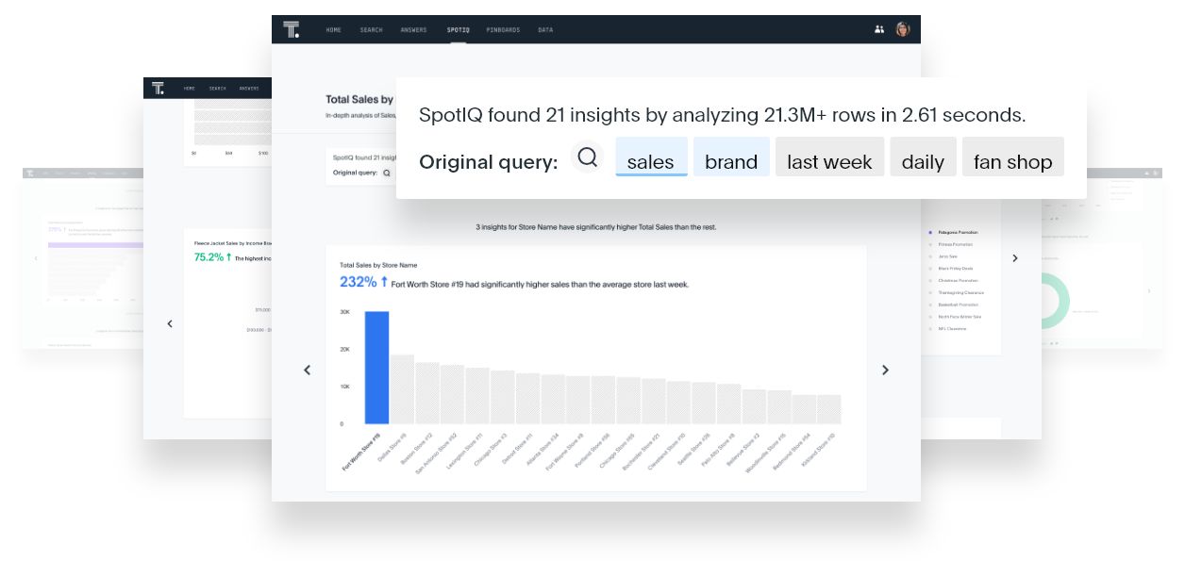The width and height of the screenshot is (1185, 577).
Task: Open the people/groups icon in navbar
Action: pos(879,29)
